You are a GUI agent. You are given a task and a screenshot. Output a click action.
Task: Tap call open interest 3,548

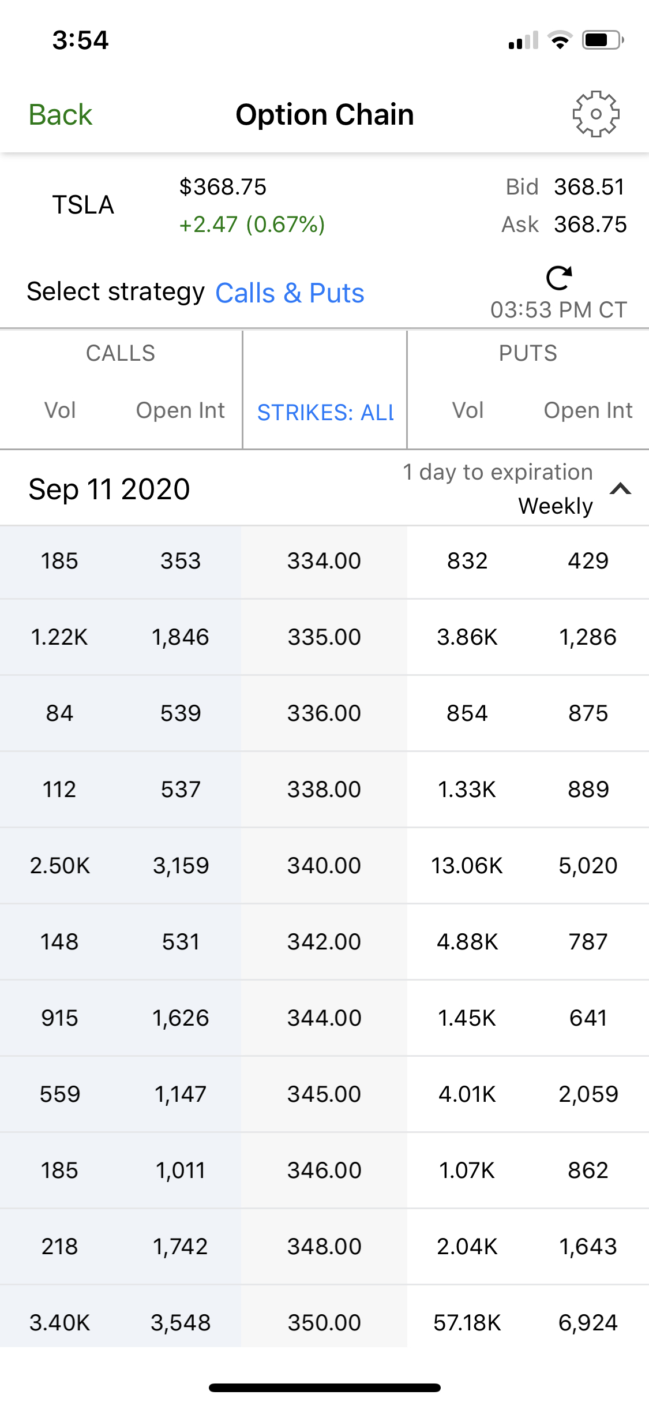point(181,1322)
